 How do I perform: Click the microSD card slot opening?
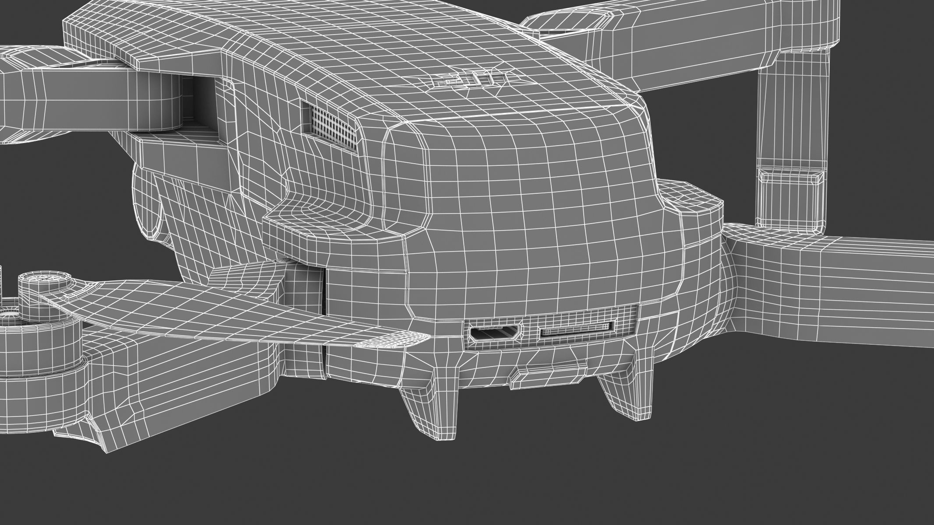point(577,329)
